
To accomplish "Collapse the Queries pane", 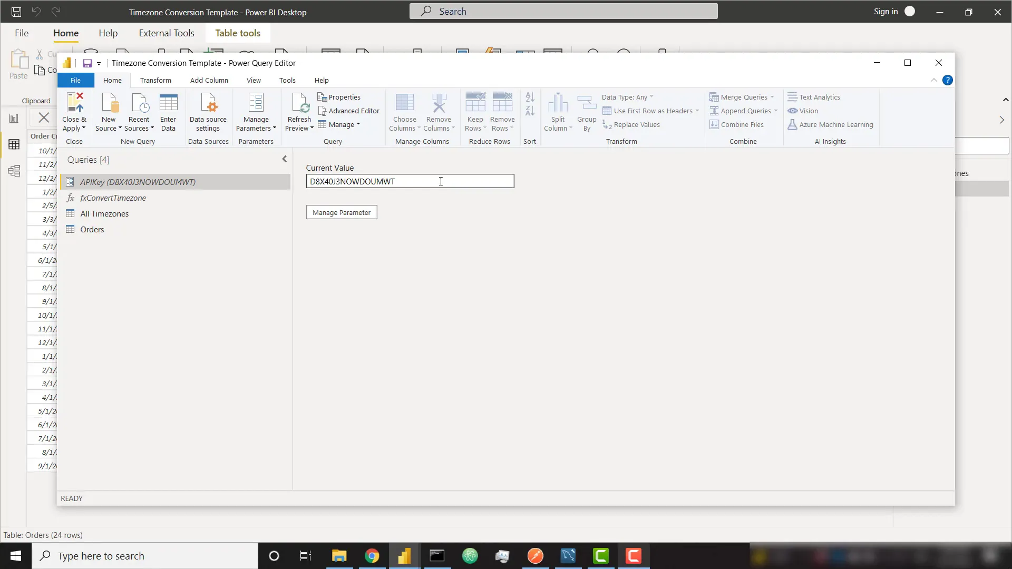I will [284, 159].
